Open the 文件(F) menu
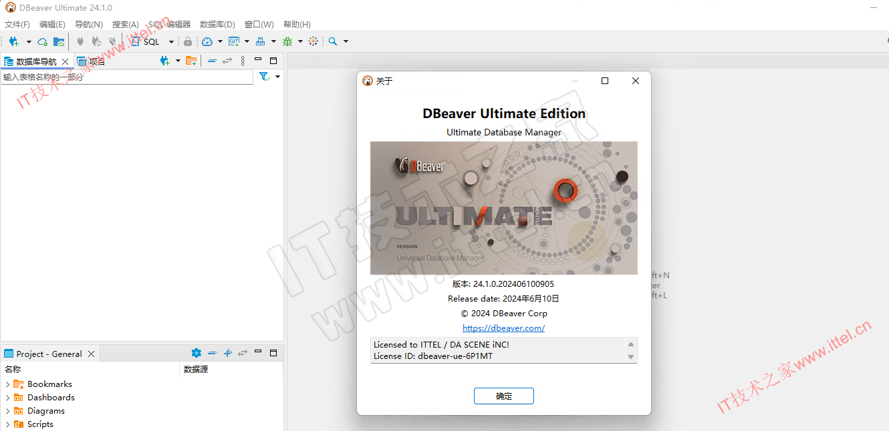Image resolution: width=889 pixels, height=431 pixels. point(17,24)
